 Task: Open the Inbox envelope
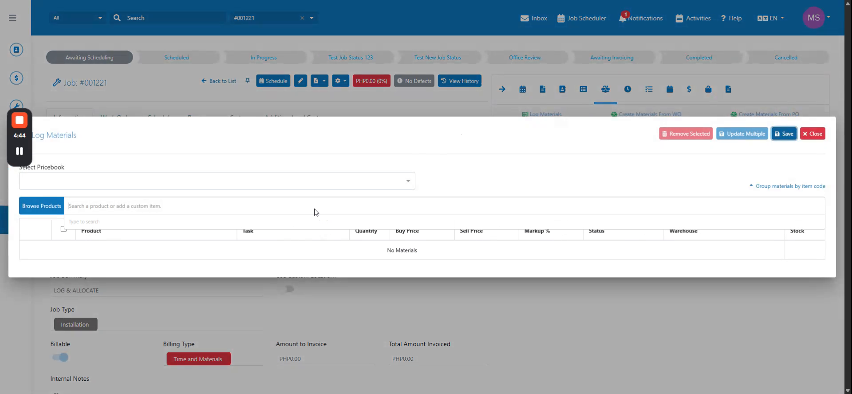point(533,18)
